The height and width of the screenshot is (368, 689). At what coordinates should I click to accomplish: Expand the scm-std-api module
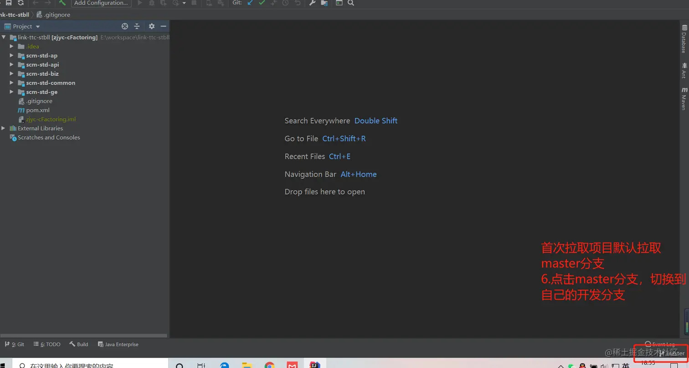click(12, 65)
